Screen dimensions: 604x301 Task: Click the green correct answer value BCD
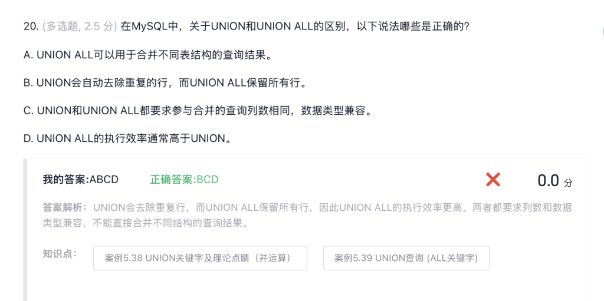208,179
